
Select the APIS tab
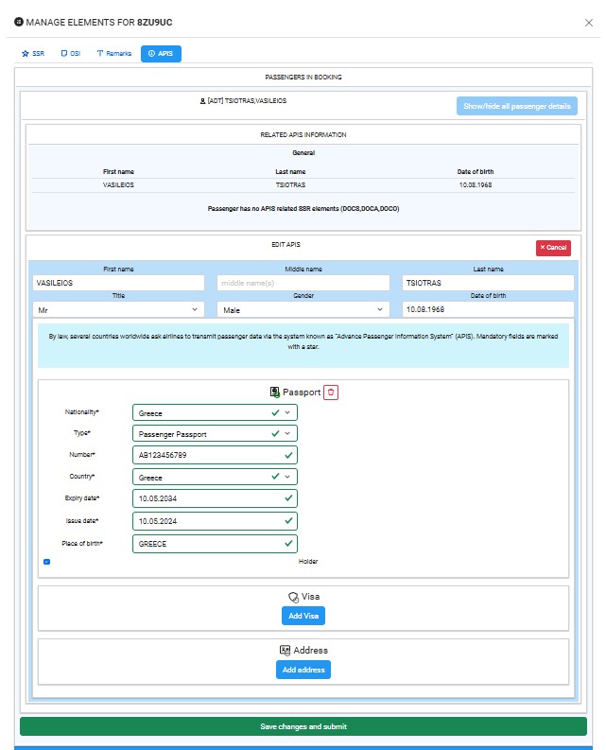tap(161, 54)
